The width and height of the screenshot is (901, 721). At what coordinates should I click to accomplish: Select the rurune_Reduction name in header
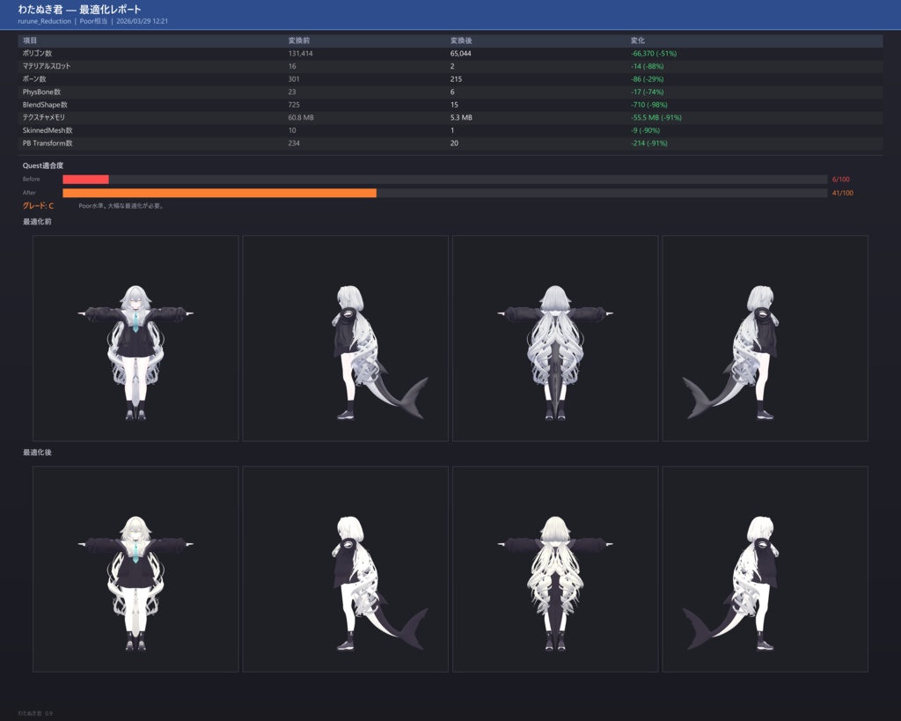(x=45, y=21)
